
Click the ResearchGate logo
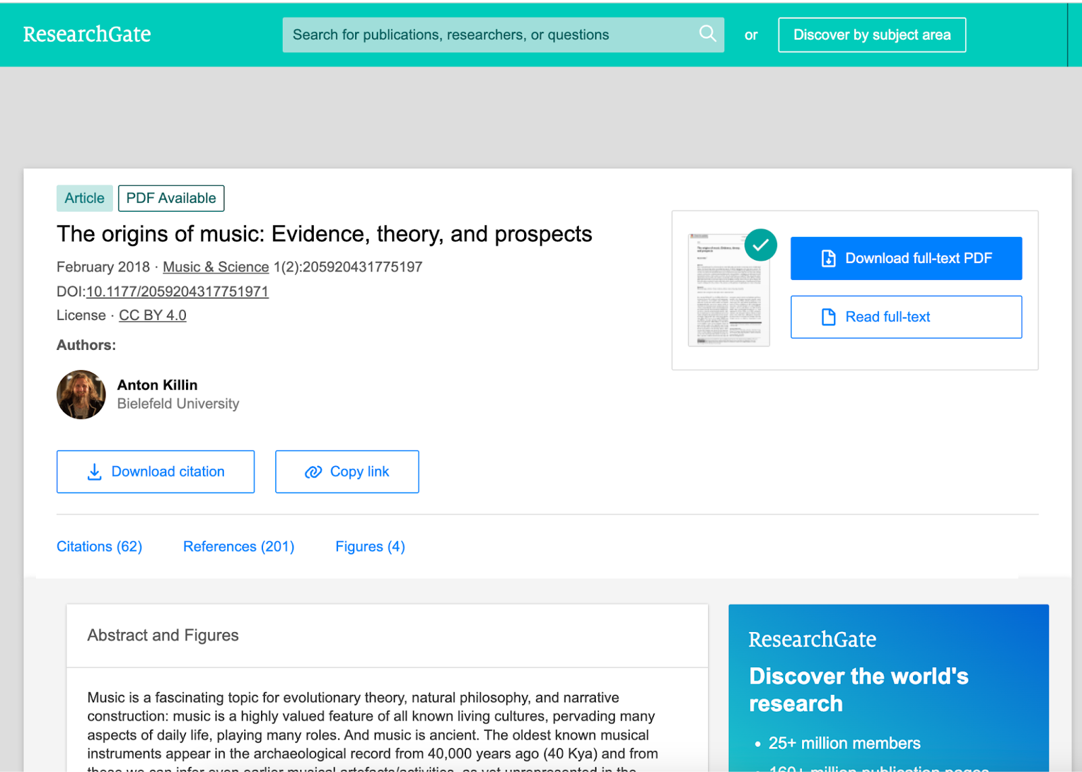[87, 35]
